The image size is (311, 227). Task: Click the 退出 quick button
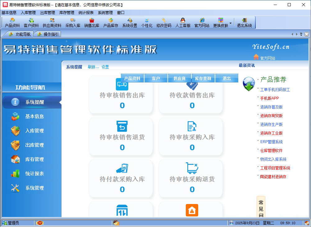click(x=226, y=78)
